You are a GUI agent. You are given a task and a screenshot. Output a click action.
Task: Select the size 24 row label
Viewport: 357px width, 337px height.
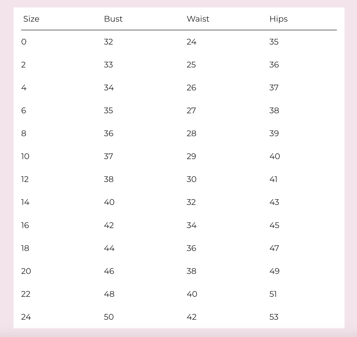pos(26,317)
